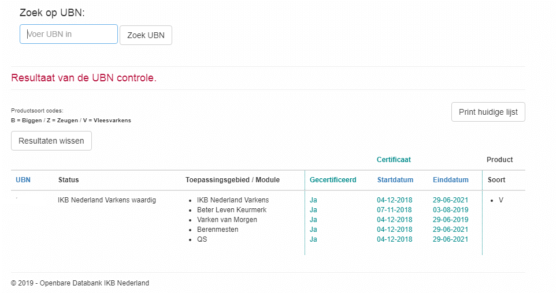Sort by Startdatum column header

pos(395,179)
